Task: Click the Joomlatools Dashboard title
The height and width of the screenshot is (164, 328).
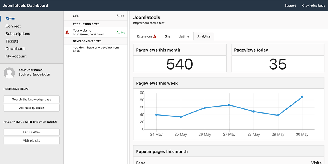Action: [26, 6]
